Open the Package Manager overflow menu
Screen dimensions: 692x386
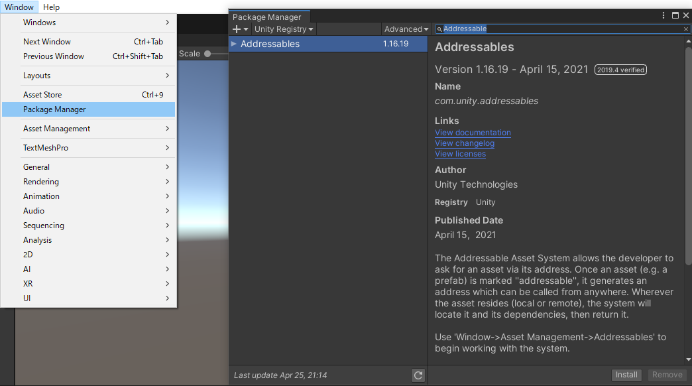click(663, 15)
